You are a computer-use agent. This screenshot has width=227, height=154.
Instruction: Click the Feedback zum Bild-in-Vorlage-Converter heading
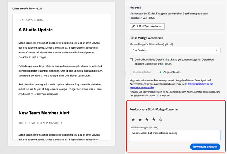tap(154, 109)
